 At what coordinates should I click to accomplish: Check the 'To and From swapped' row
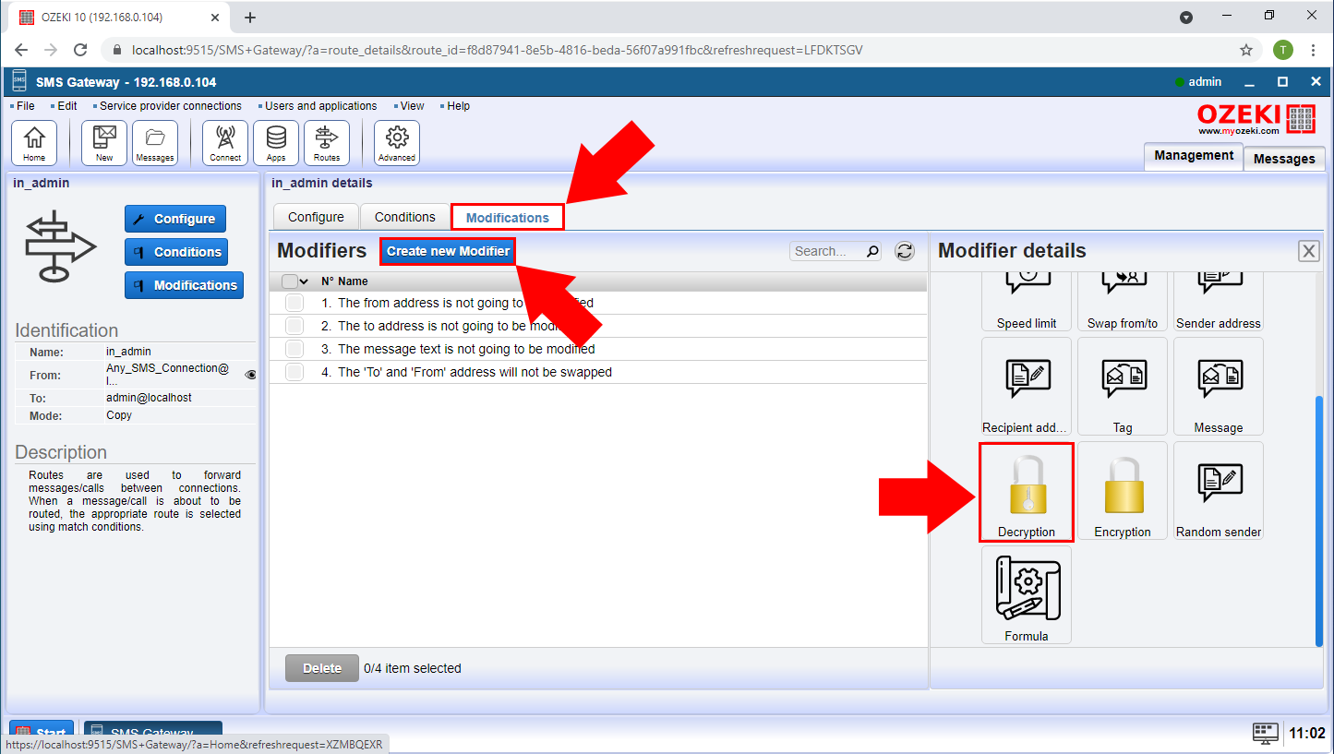(294, 372)
